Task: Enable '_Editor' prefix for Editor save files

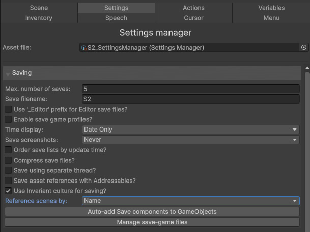Action: point(8,109)
